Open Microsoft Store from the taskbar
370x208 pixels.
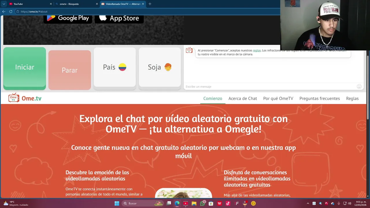pos(211,203)
